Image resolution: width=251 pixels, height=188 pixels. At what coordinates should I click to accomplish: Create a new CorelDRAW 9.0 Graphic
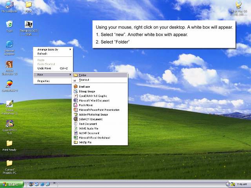(100, 96)
